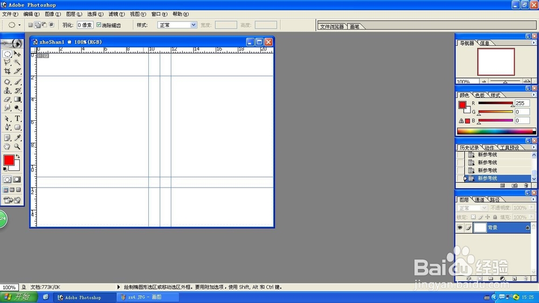Select the Rounded Rectangle shape tool

pos(17,127)
